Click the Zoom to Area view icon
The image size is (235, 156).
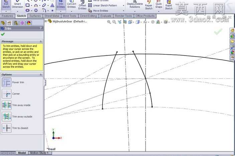[114, 22]
